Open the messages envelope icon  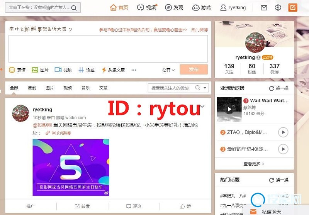pyautogui.click(x=264, y=8)
